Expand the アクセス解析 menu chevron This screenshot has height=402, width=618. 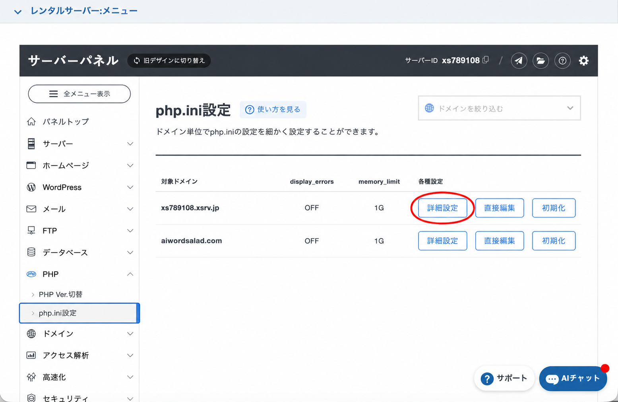(x=130, y=355)
